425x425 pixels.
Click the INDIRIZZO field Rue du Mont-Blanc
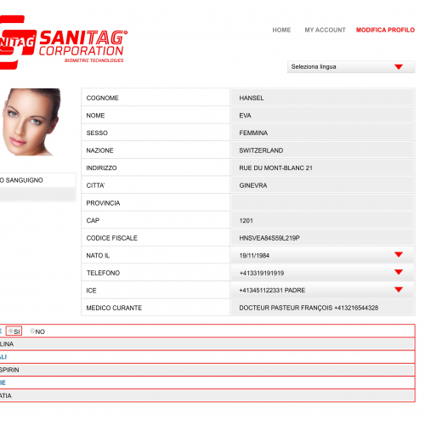click(x=323, y=167)
